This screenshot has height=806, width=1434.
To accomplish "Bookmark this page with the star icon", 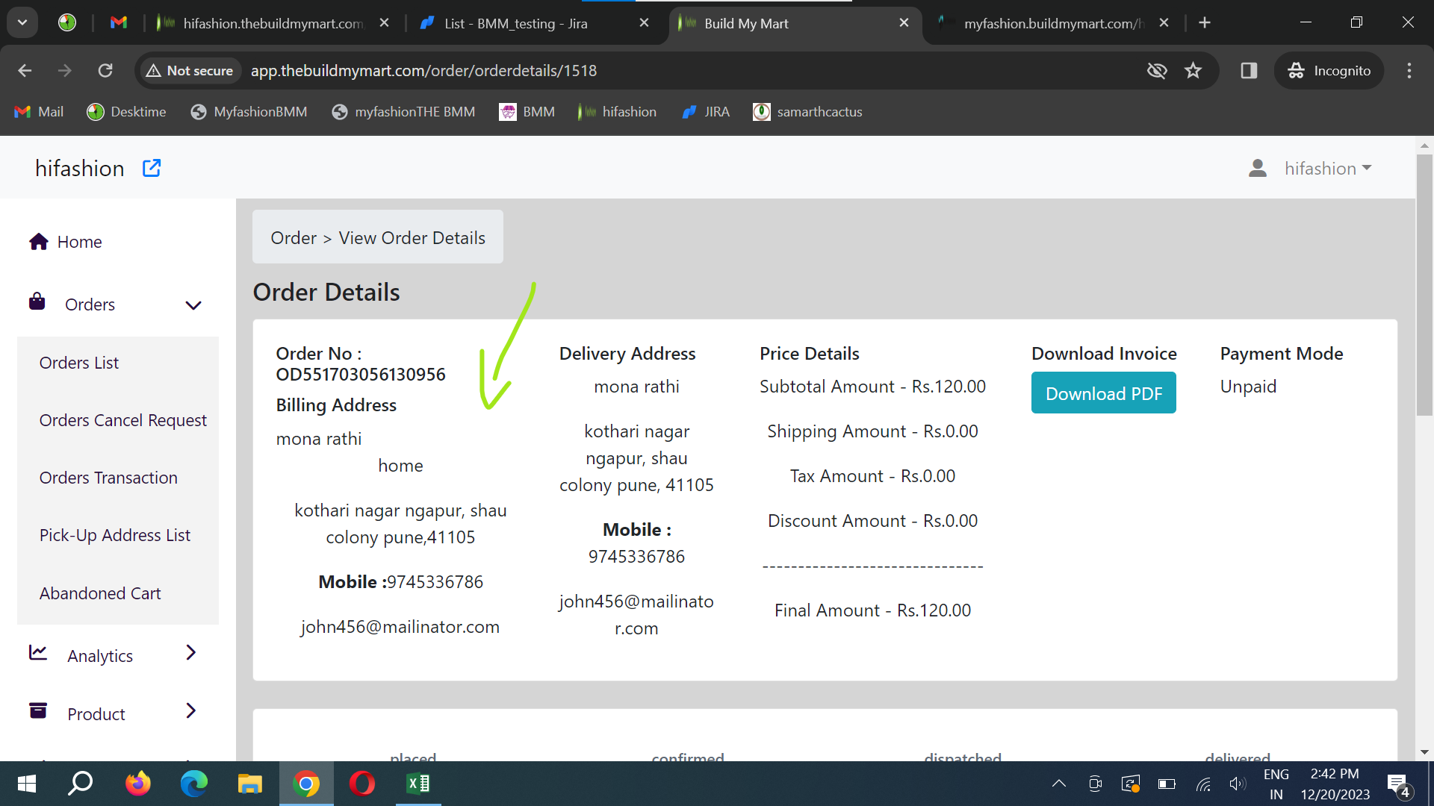I will pyautogui.click(x=1193, y=70).
